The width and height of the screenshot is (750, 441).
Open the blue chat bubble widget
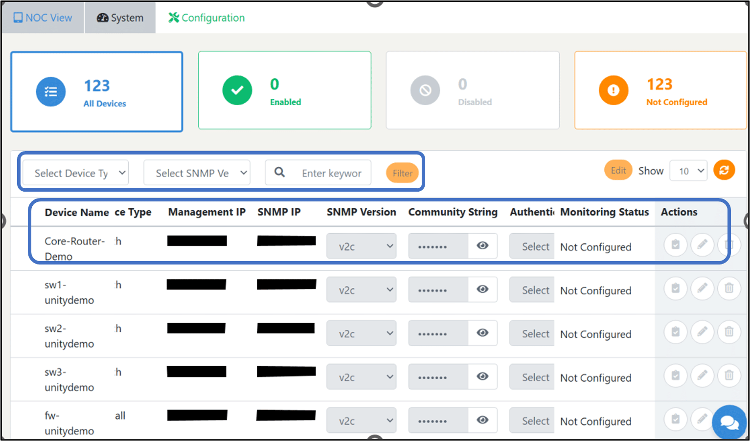729,422
